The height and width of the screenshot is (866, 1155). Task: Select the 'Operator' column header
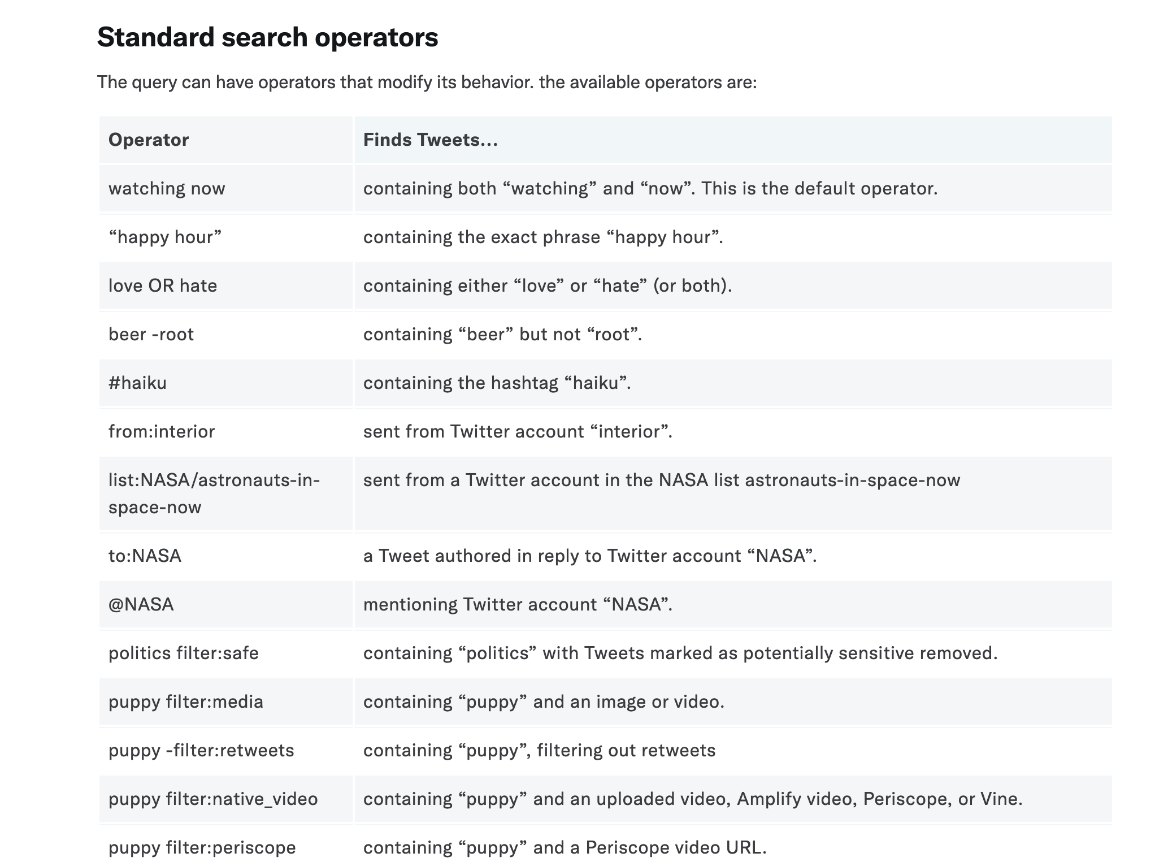[x=149, y=140]
